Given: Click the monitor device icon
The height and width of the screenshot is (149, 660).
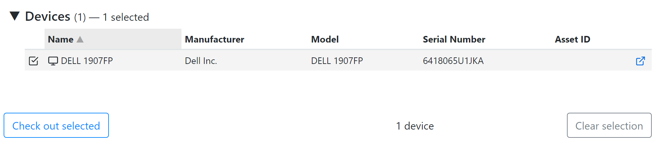Looking at the screenshot, I should tap(53, 61).
